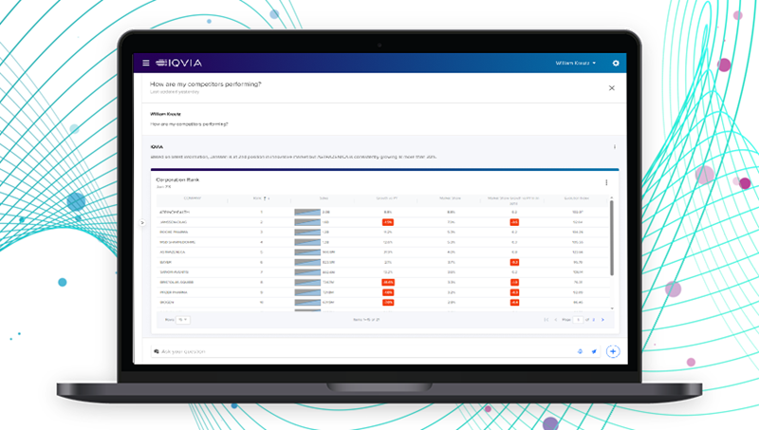Expand the William Kreutz user dropdown
Image resolution: width=759 pixels, height=430 pixels.
576,63
